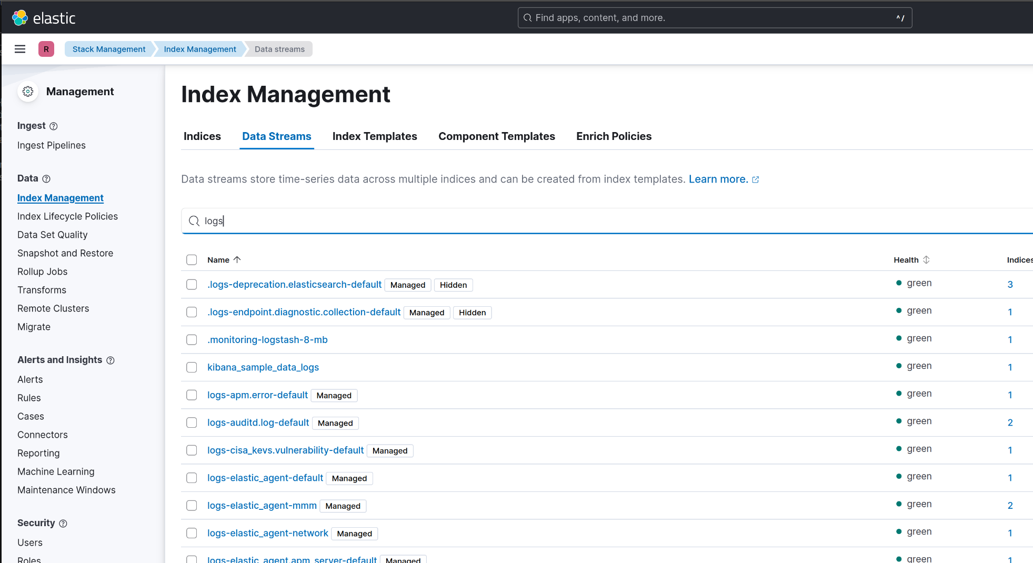Click the indices count 3 for logs-deprecation
Image resolution: width=1033 pixels, height=563 pixels.
pos(1010,285)
